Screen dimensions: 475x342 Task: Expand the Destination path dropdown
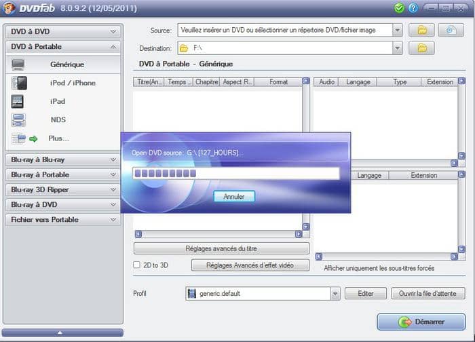397,48
